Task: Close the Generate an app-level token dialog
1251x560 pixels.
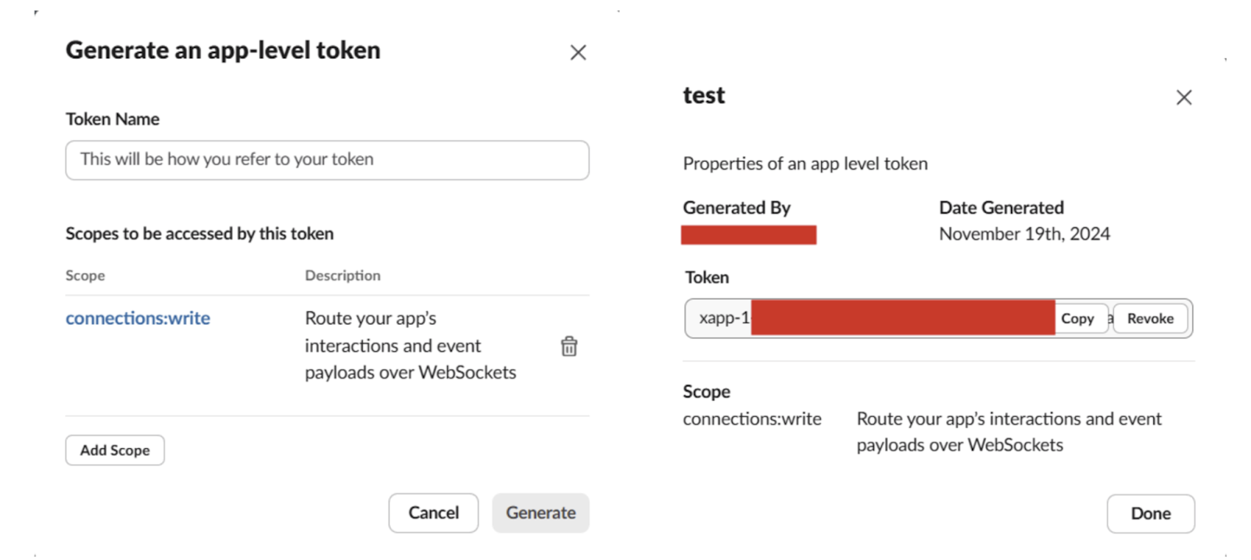Action: coord(578,52)
